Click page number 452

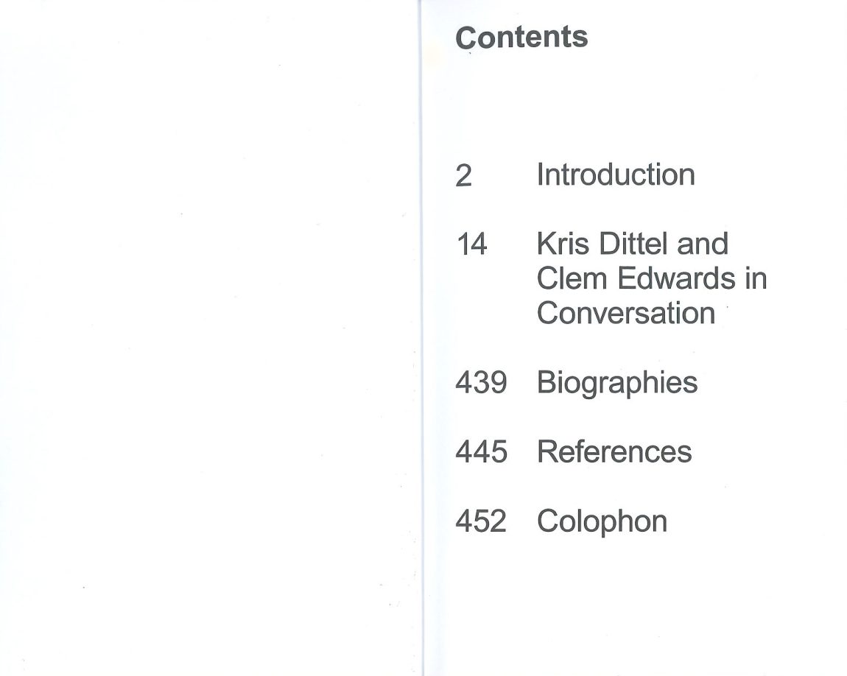click(x=482, y=521)
